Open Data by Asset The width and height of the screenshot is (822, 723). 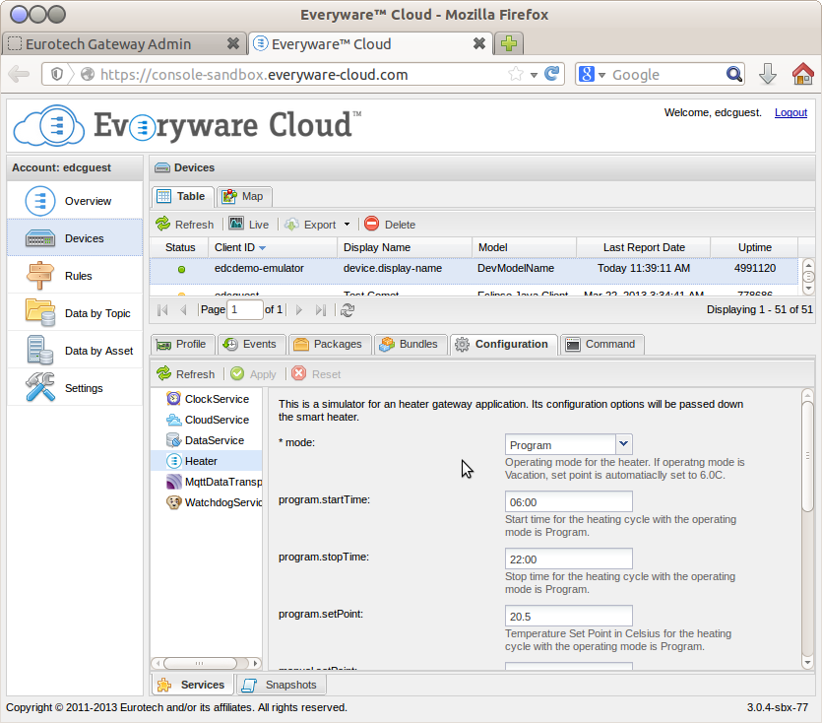(x=75, y=351)
